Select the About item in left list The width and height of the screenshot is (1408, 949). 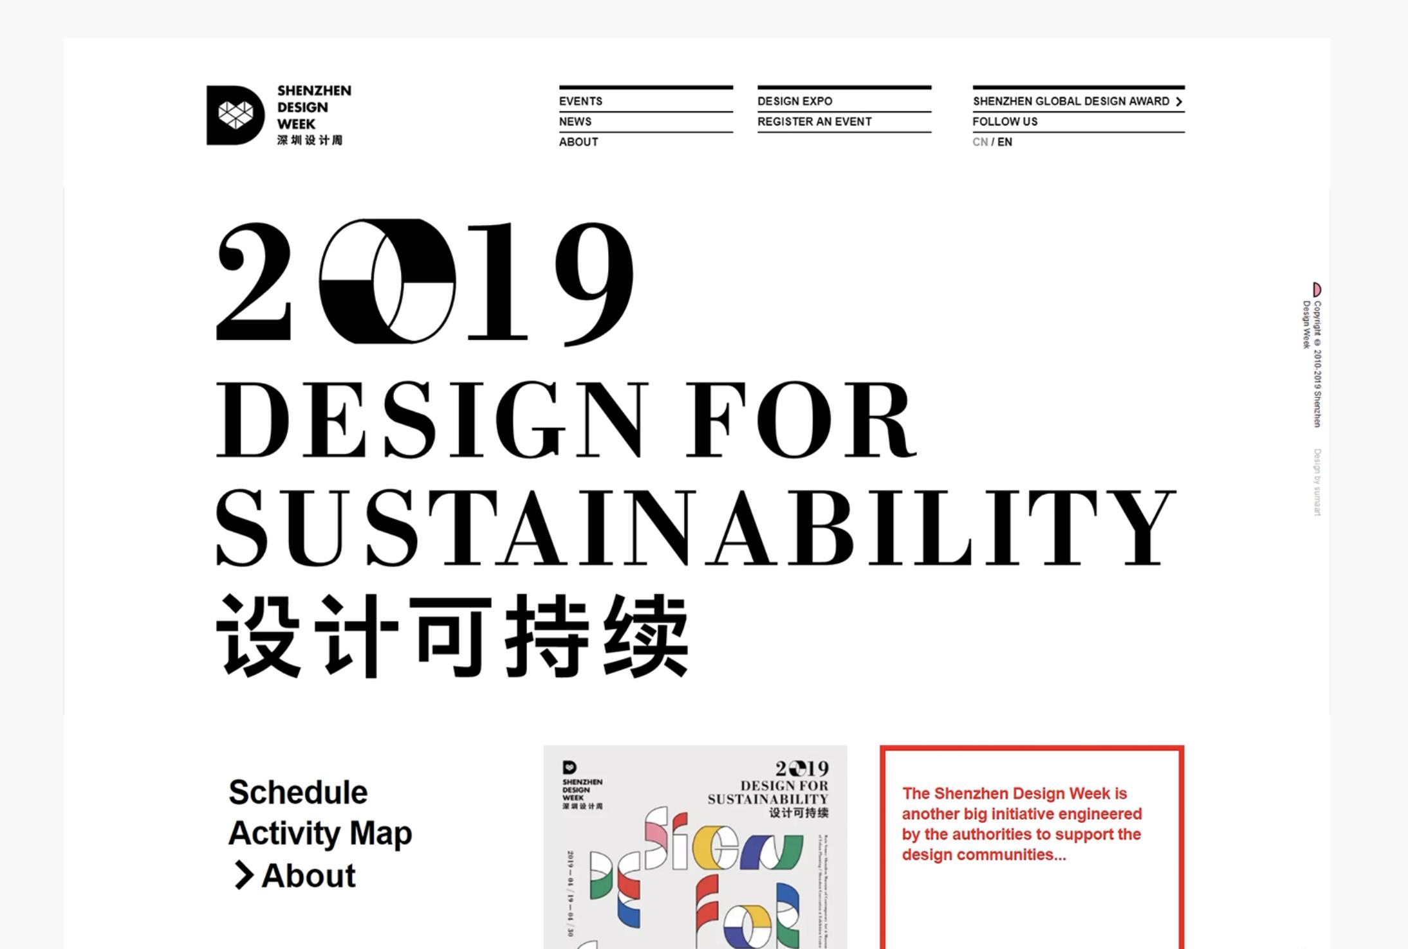[308, 875]
